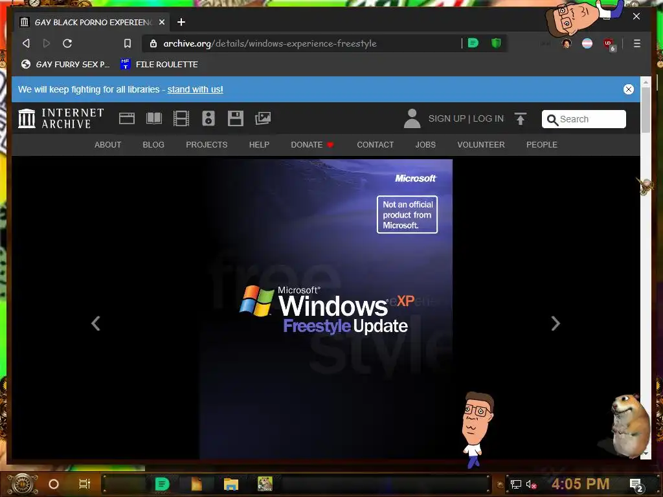
Task: Open the hamster picture taskbar icon
Action: [x=265, y=484]
